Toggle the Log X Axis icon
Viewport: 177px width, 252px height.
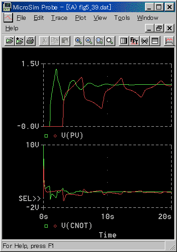124,41
